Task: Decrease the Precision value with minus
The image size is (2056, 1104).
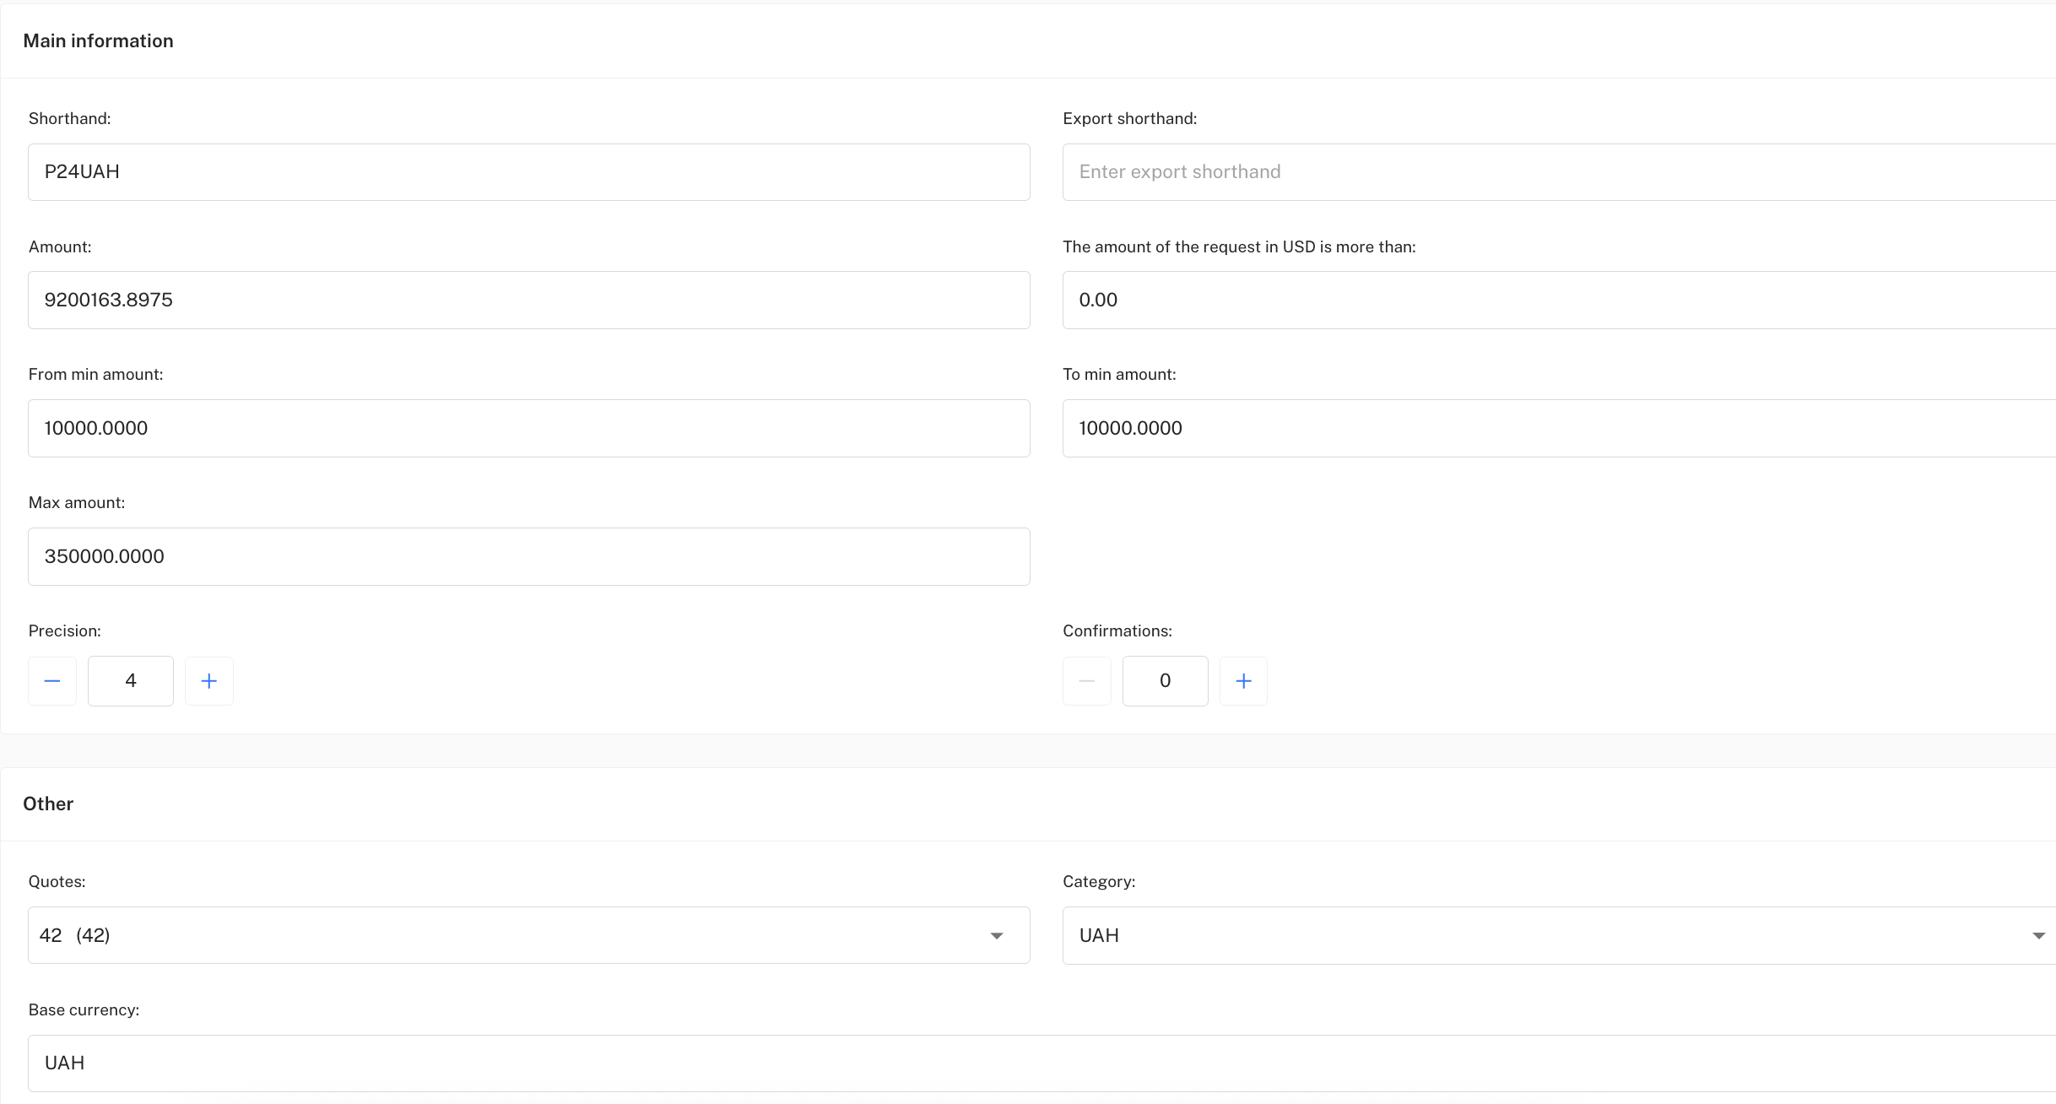Action: 52,681
